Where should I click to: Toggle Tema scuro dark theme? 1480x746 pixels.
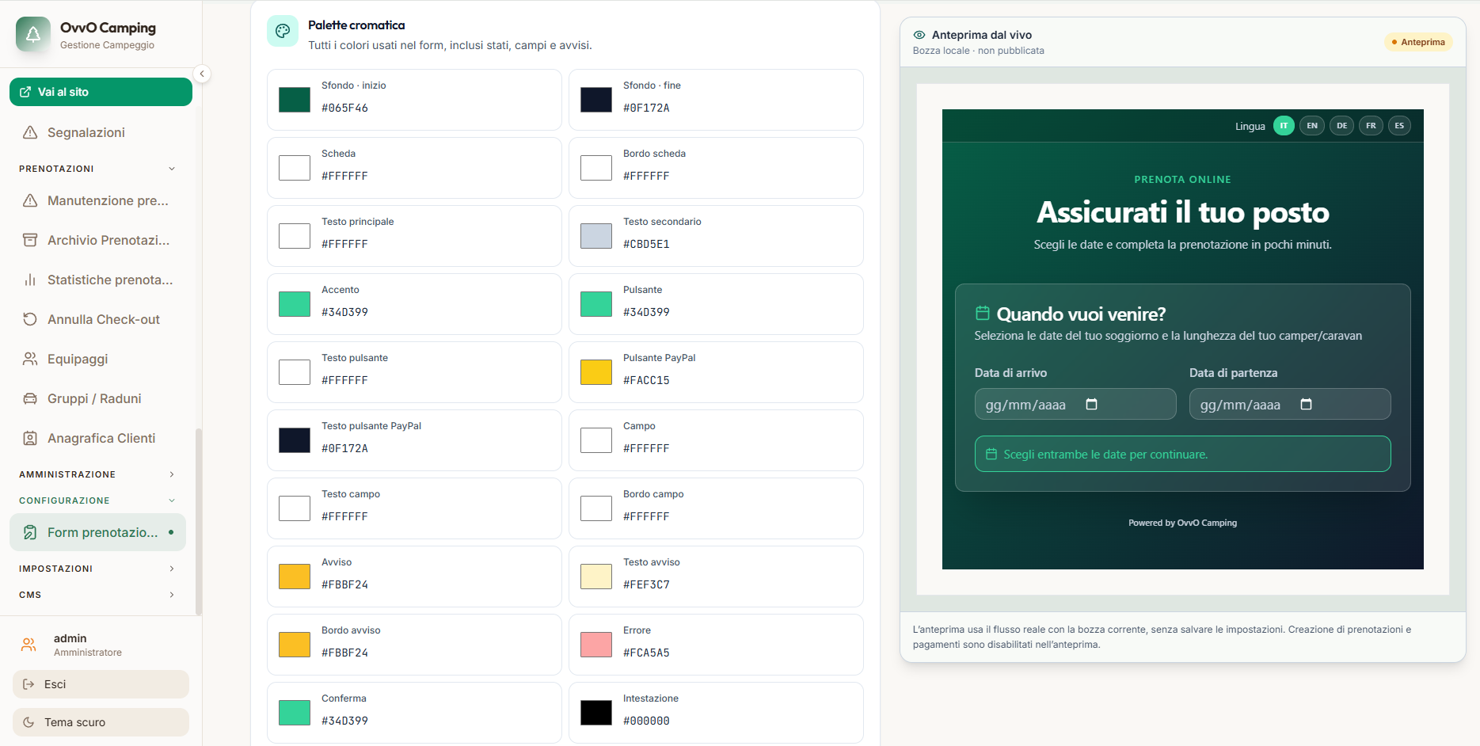101,722
